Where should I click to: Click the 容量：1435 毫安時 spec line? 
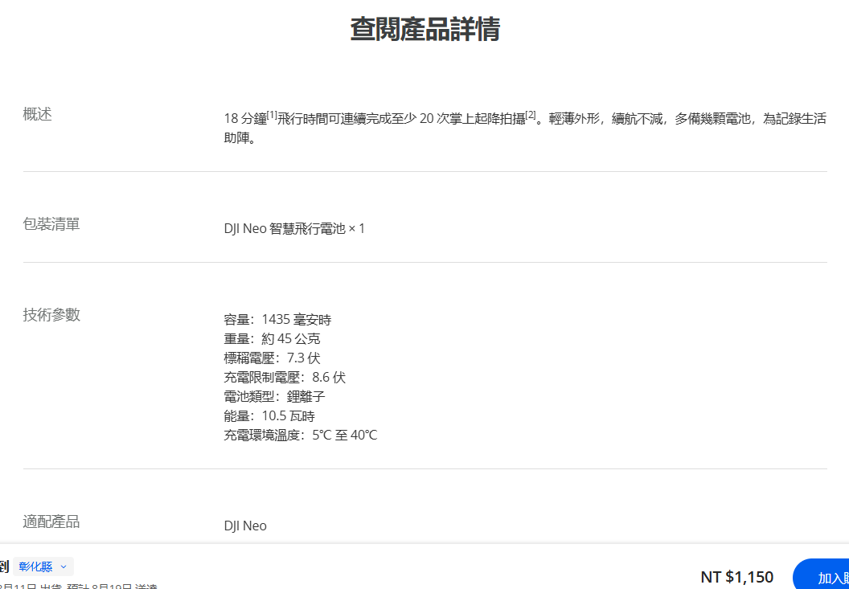point(277,320)
